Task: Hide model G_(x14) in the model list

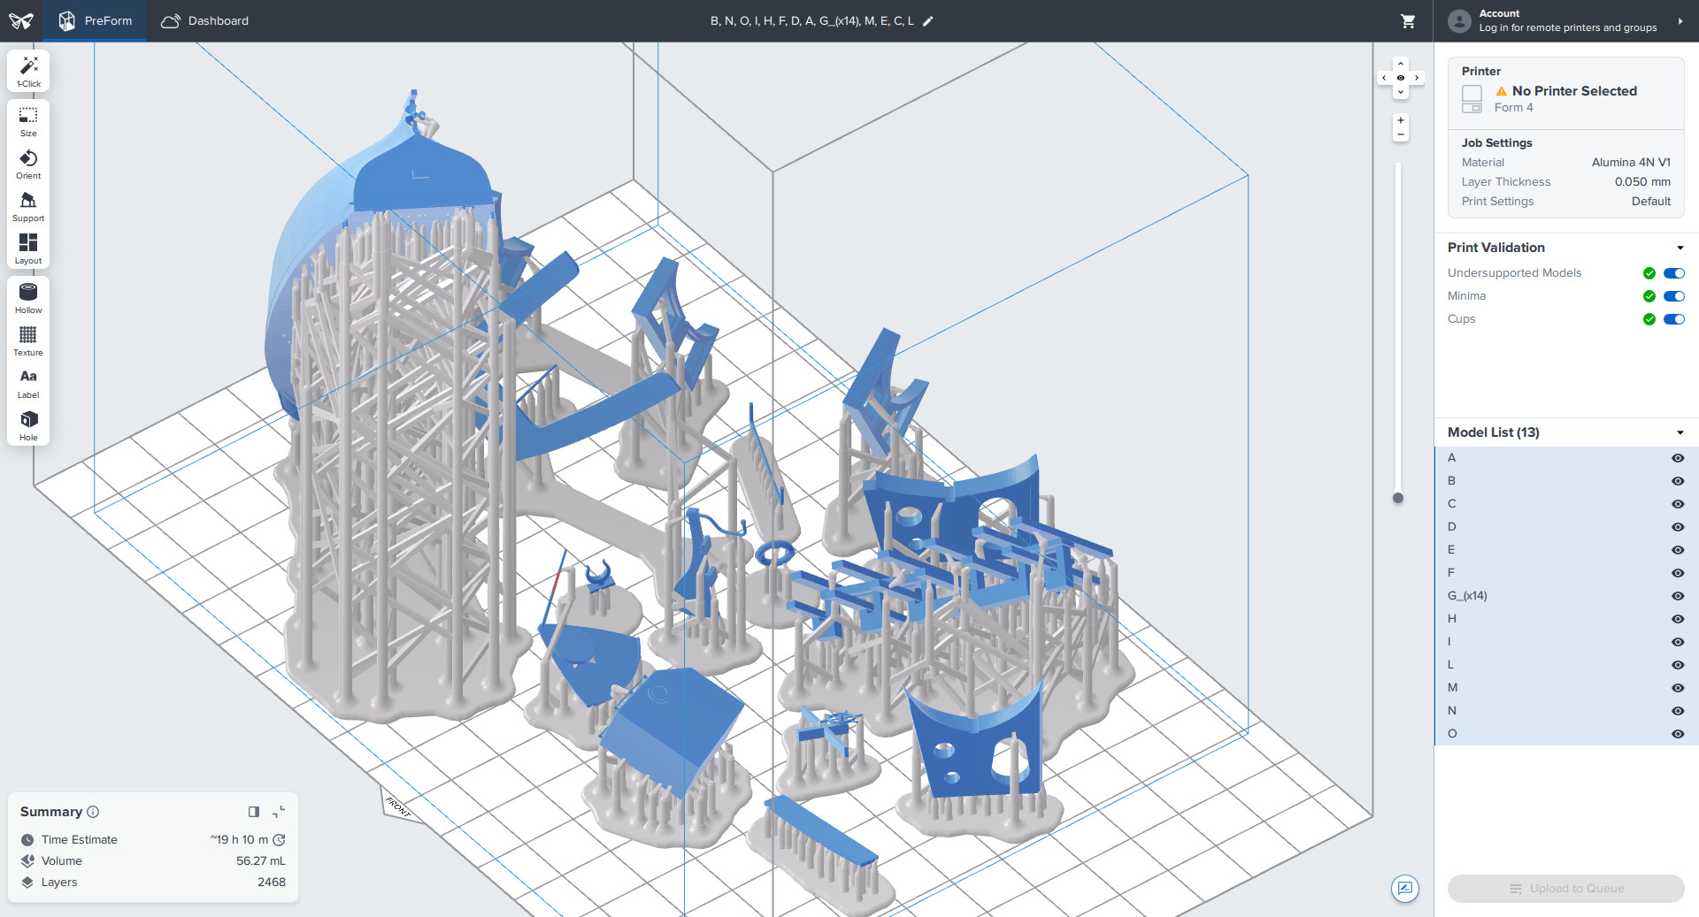Action: [1678, 596]
